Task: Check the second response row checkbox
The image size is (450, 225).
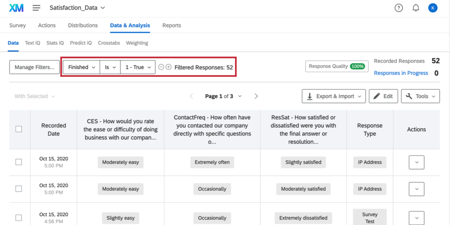Action: [x=18, y=189]
